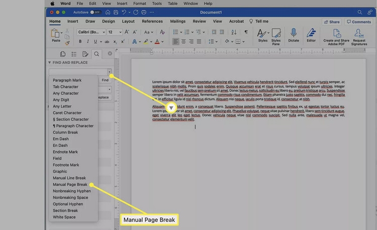Collapse the Find and Replace disclosure triangle
377x230 pixels.
tap(49, 62)
